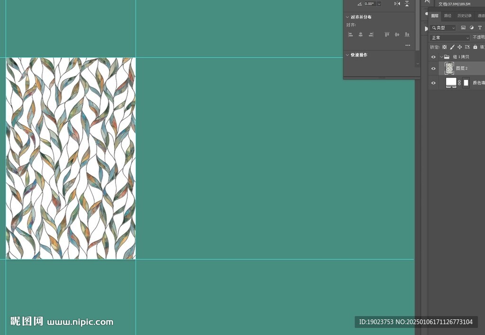Screen dimensions: 485x335
Task: Align left edges in 对齐 section
Action: (350, 34)
